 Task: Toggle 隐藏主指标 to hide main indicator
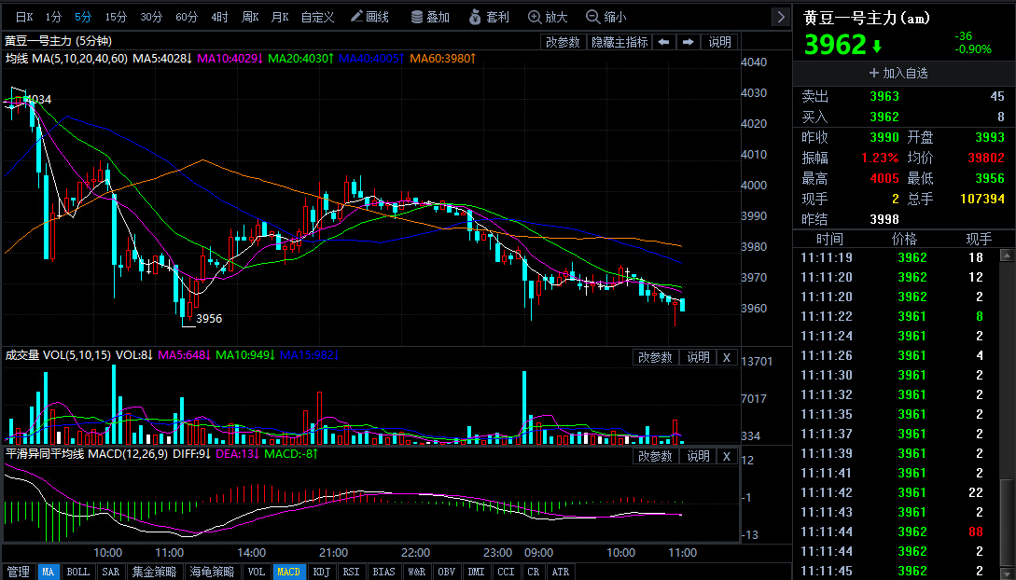pos(619,42)
